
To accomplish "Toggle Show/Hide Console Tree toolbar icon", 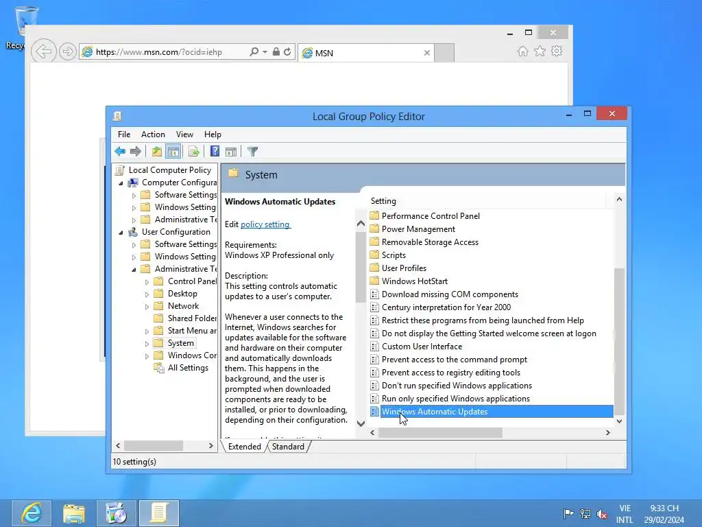I will [173, 152].
